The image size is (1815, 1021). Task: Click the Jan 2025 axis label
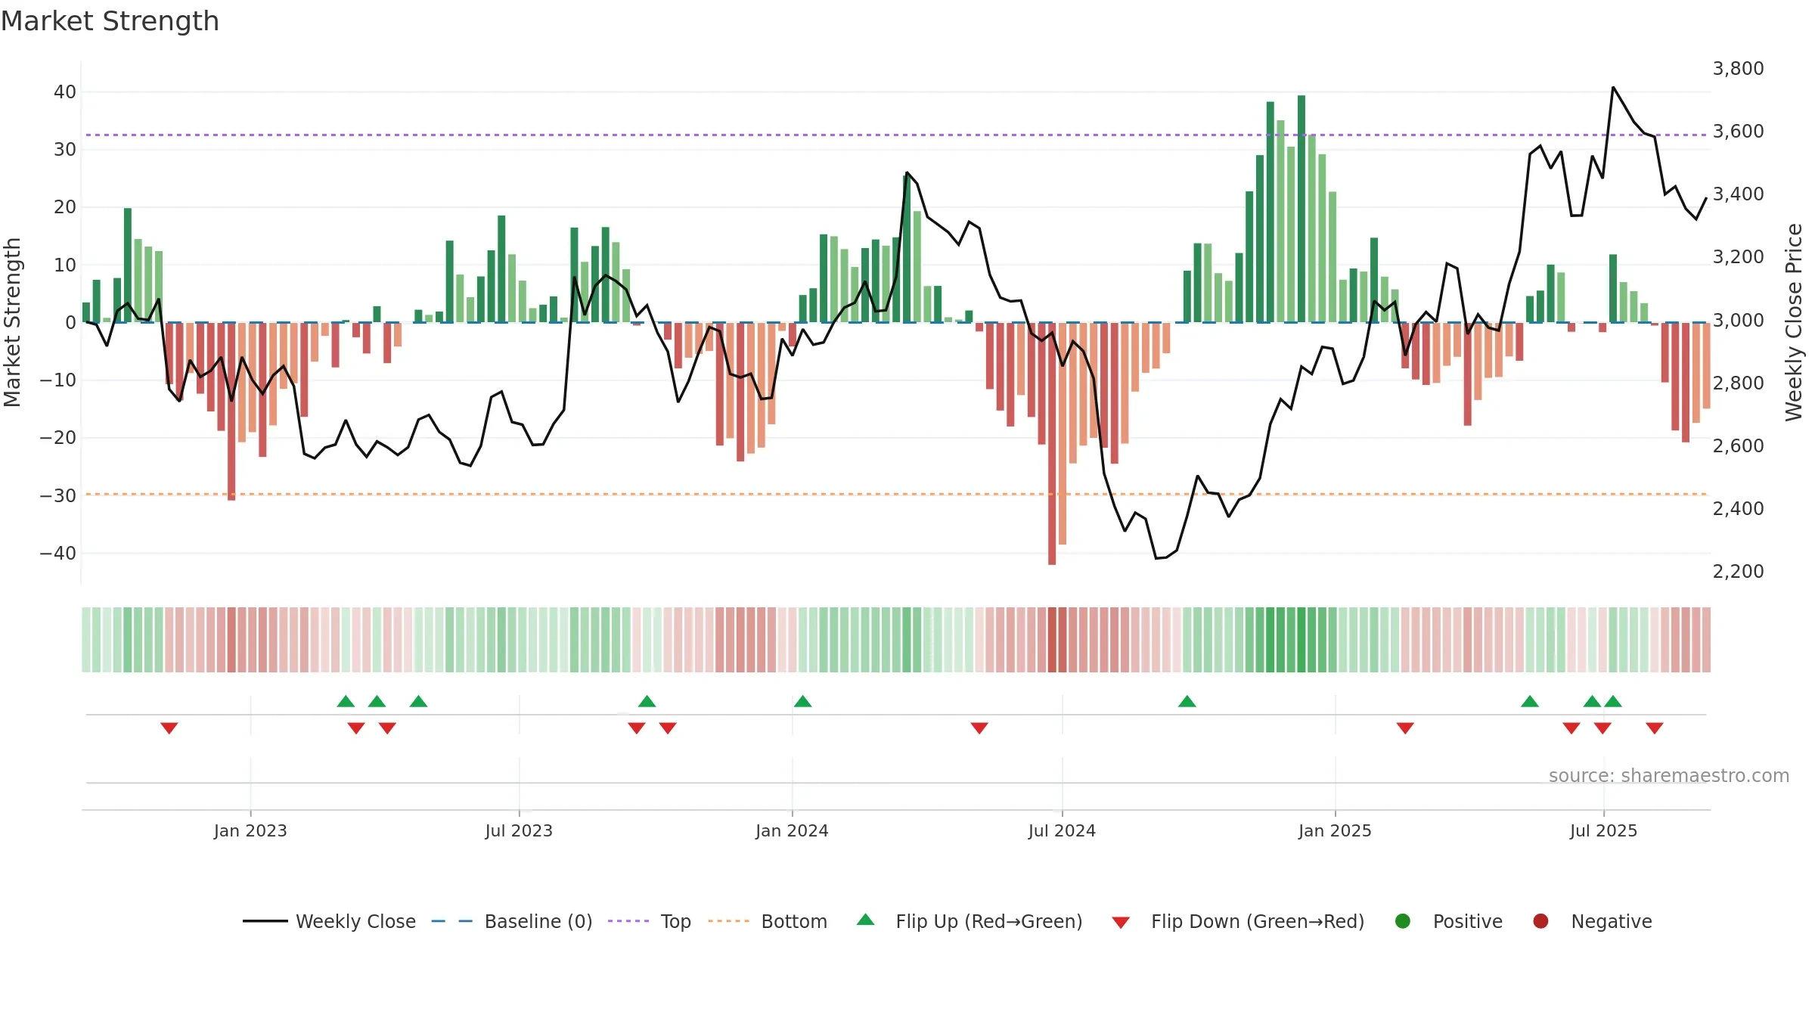pyautogui.click(x=1335, y=830)
